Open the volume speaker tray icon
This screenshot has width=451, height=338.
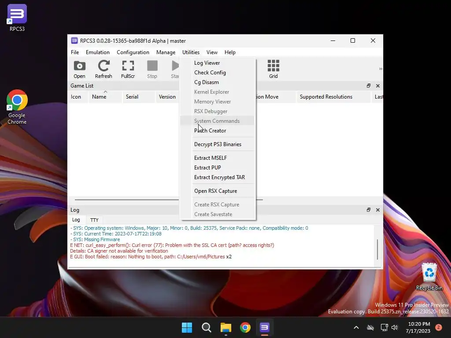394,327
